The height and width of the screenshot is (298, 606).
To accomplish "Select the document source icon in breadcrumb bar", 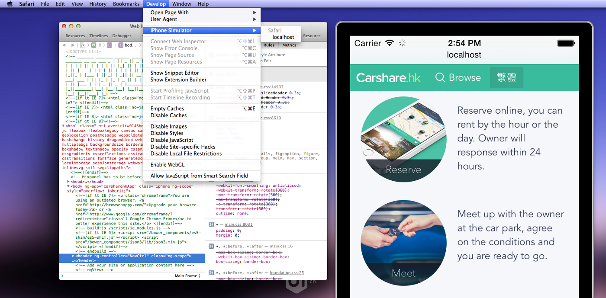I will (82, 45).
